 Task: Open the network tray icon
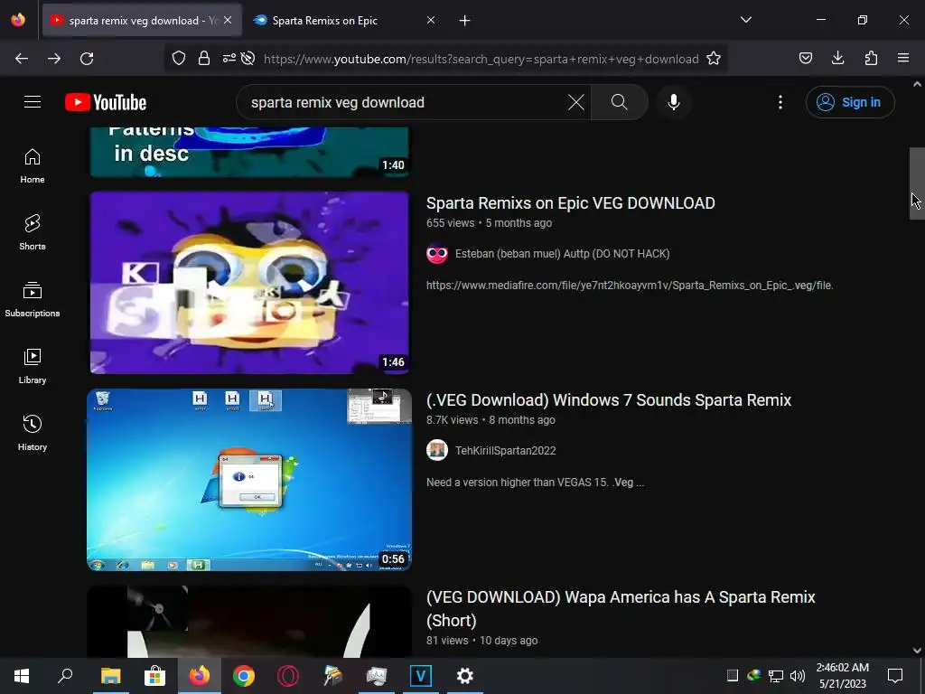(x=775, y=676)
